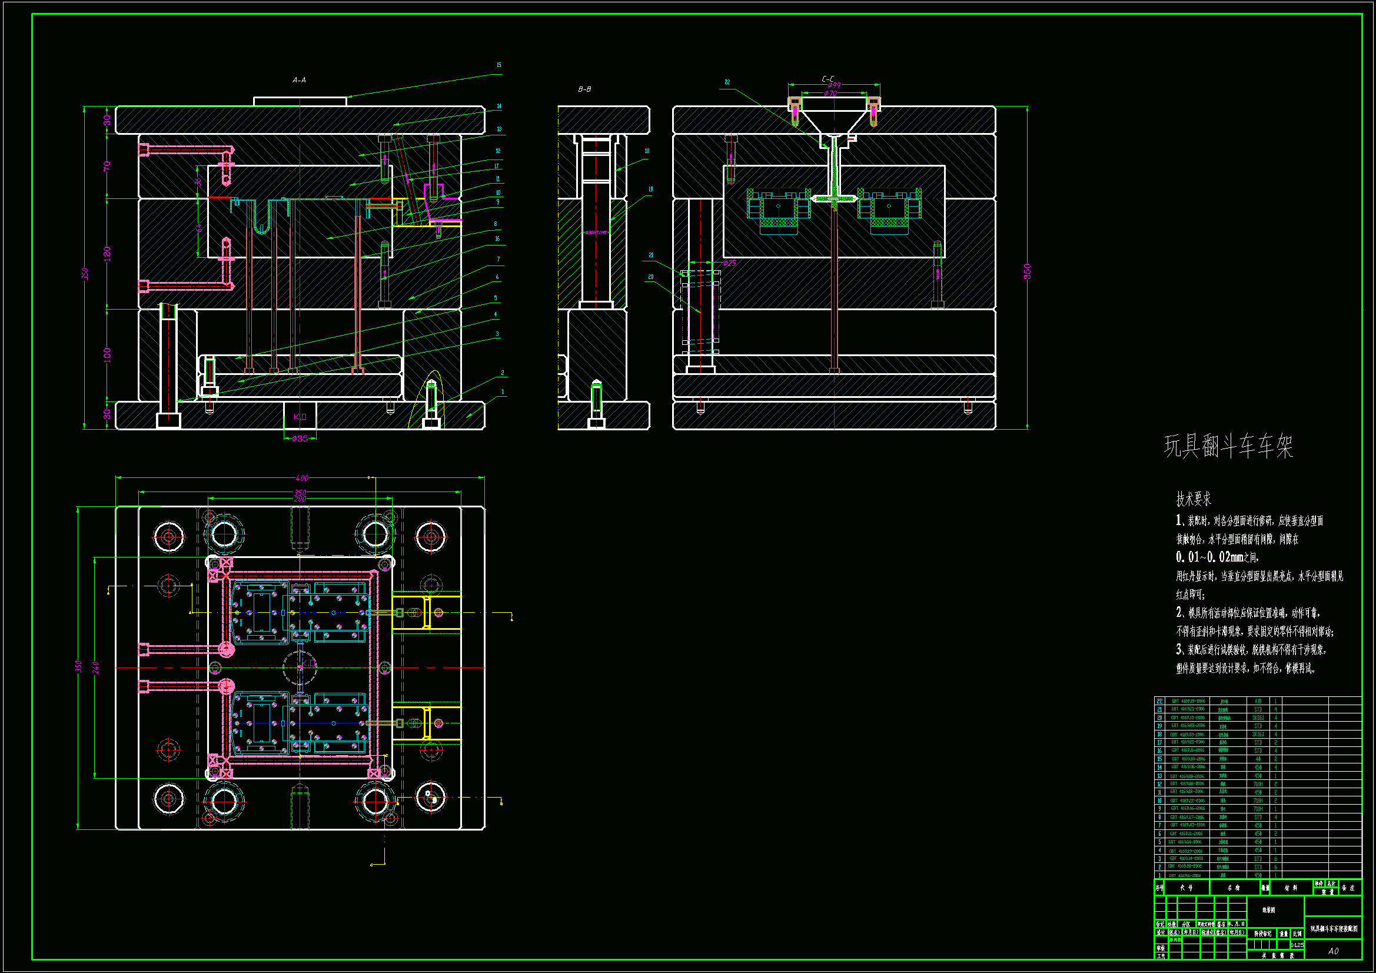
Task: Click the 材料 column header cell
Action: 1291,888
